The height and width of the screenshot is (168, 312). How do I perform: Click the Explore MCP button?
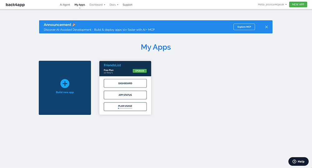click(x=244, y=27)
